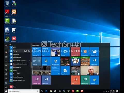Select the red Vivaldi desktop shortcut
Screen dimensions: 124x93
14,39
